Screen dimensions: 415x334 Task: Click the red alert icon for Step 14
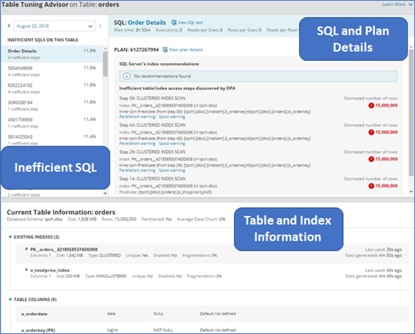pos(371,186)
